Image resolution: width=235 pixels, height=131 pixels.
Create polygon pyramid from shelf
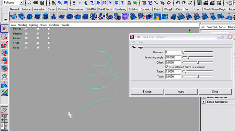(77, 16)
